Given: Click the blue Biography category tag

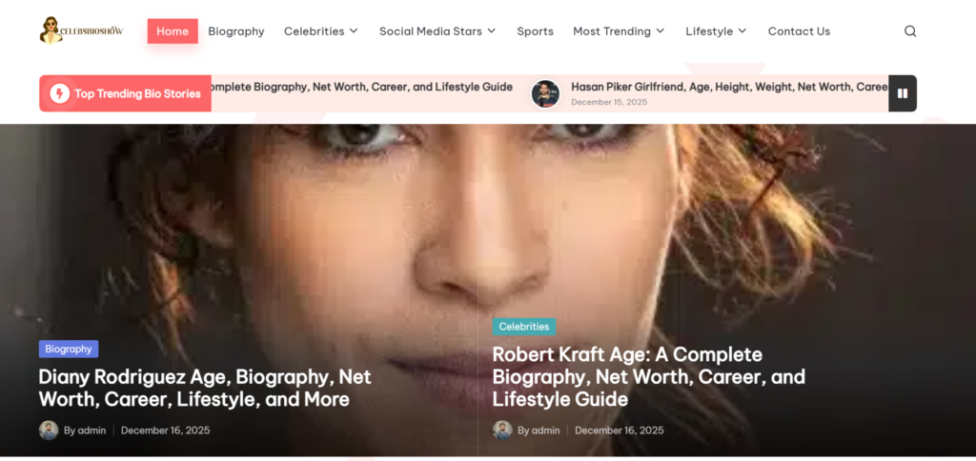Looking at the screenshot, I should pos(69,350).
